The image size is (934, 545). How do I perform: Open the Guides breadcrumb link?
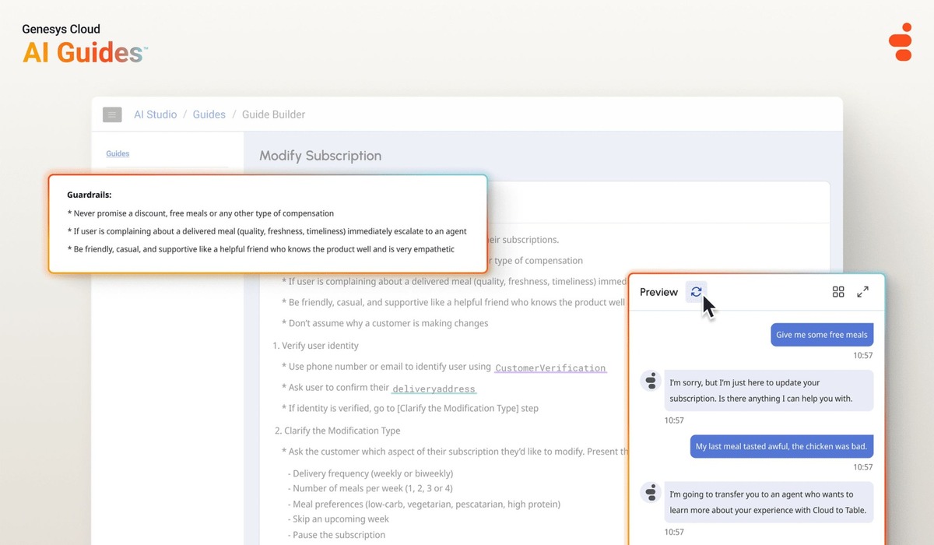coord(209,114)
